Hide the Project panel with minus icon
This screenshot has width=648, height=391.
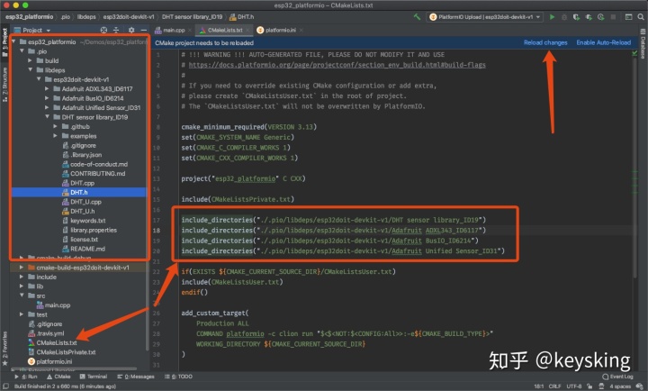click(x=143, y=31)
